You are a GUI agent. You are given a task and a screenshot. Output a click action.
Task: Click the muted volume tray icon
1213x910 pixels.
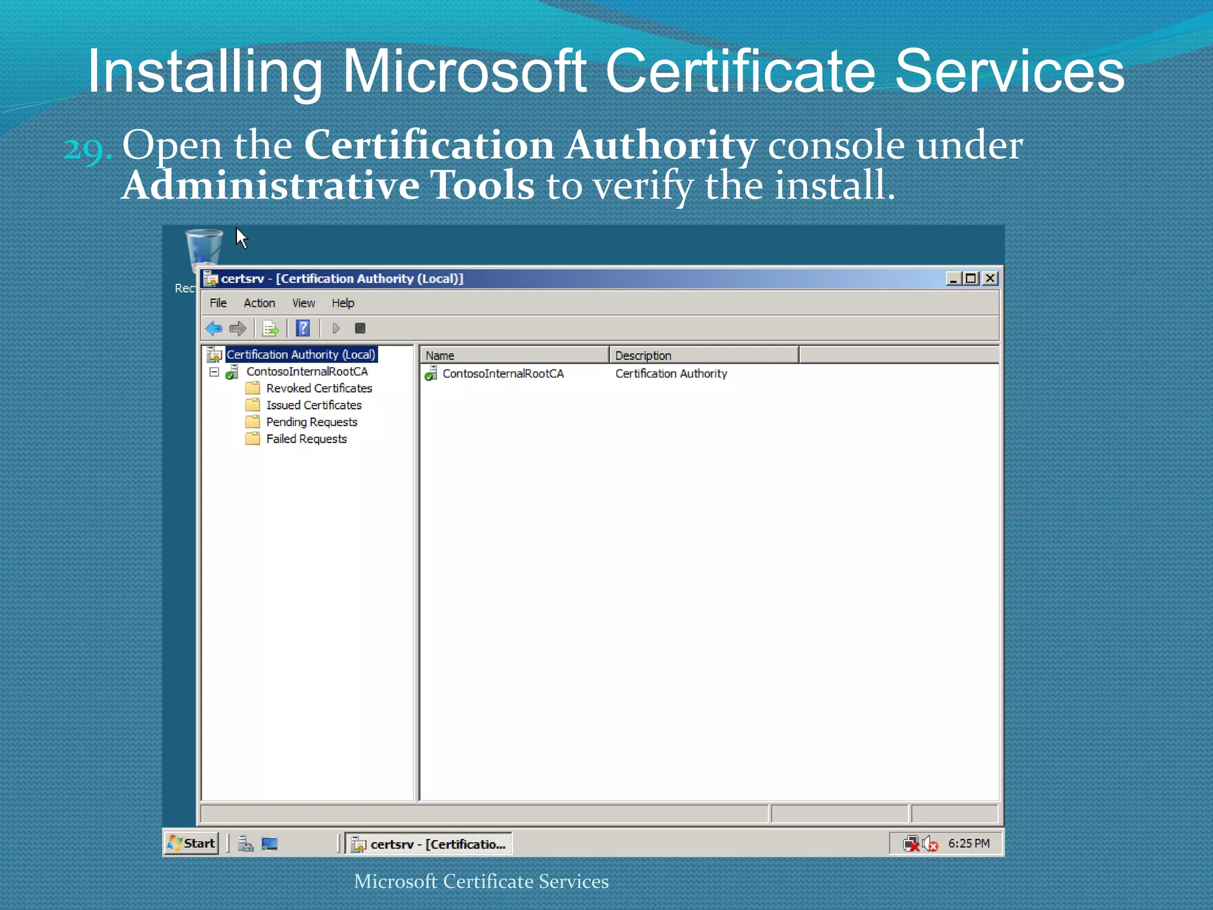point(930,843)
